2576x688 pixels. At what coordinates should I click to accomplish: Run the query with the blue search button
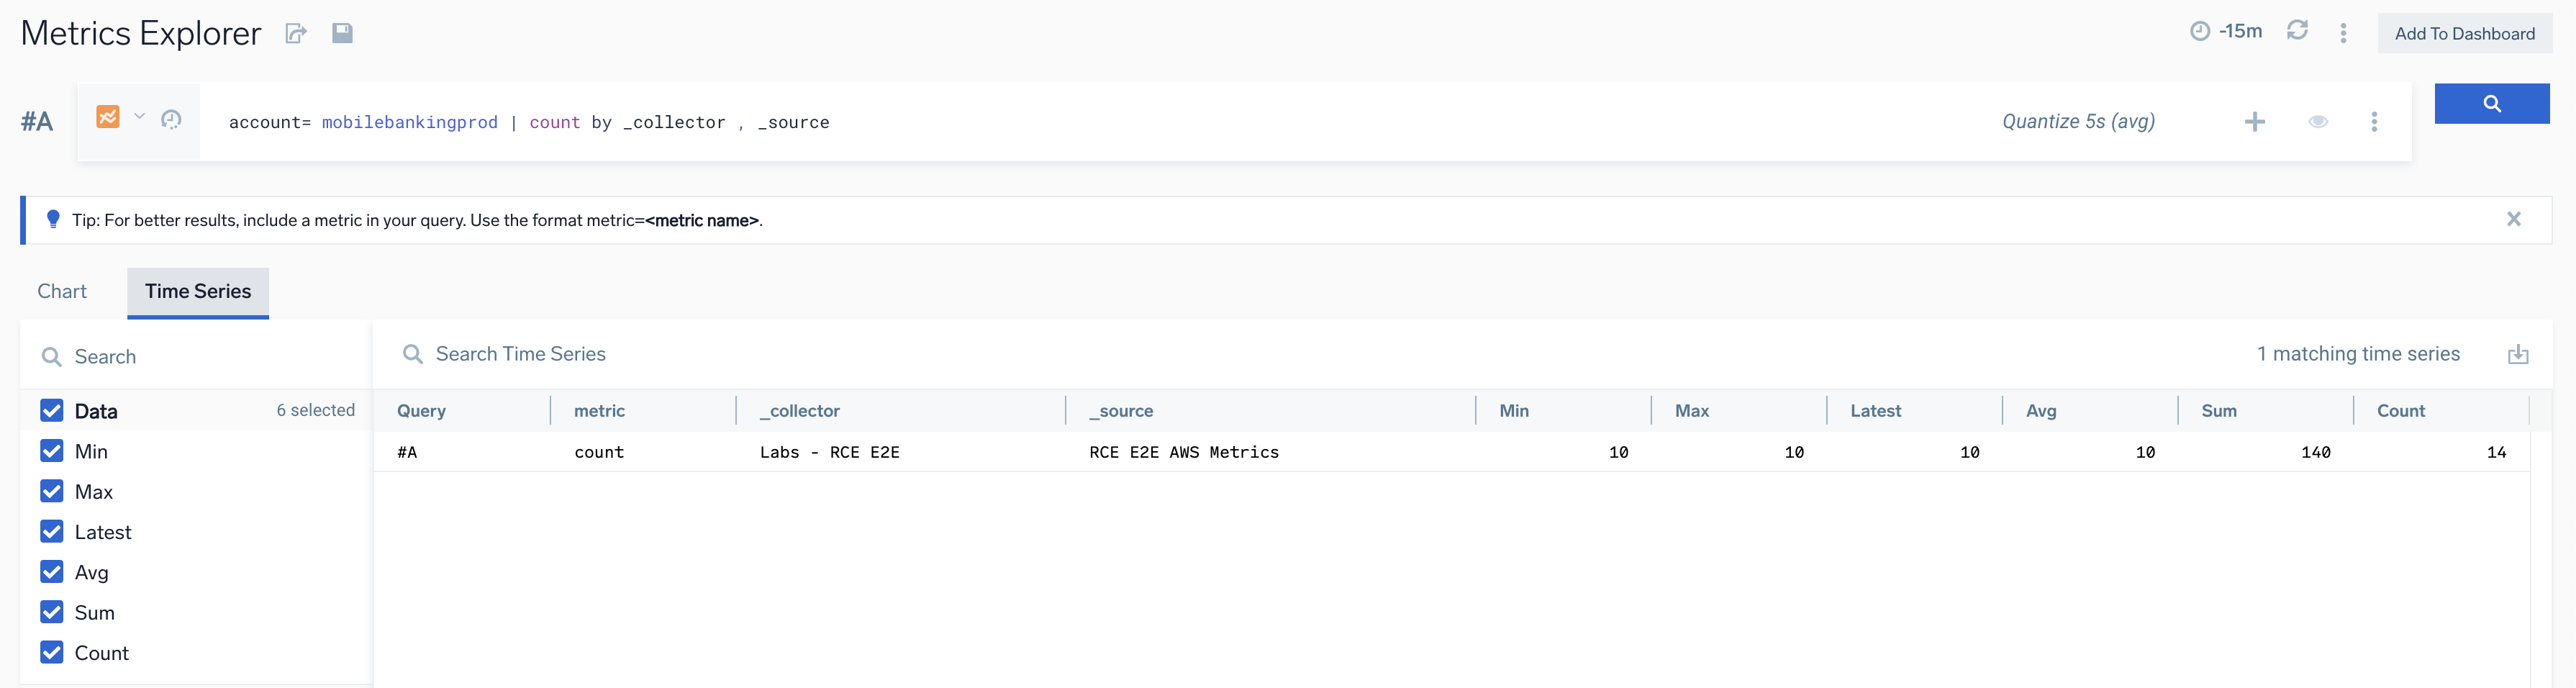pyautogui.click(x=2491, y=104)
